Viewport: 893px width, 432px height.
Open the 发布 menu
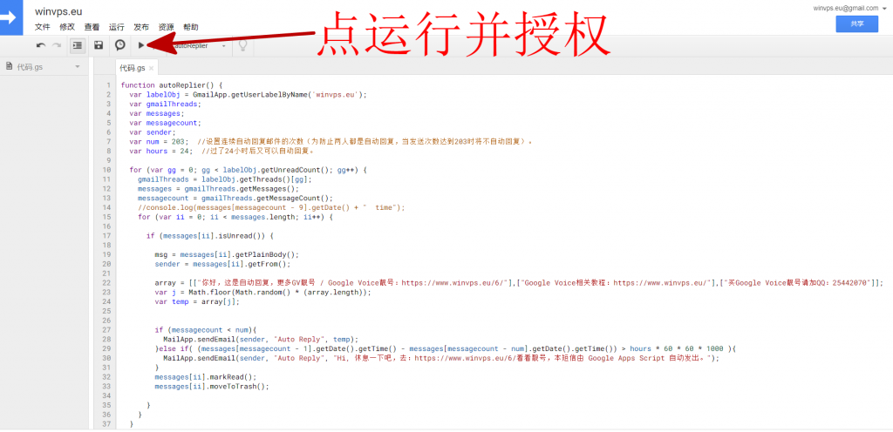[x=141, y=27]
